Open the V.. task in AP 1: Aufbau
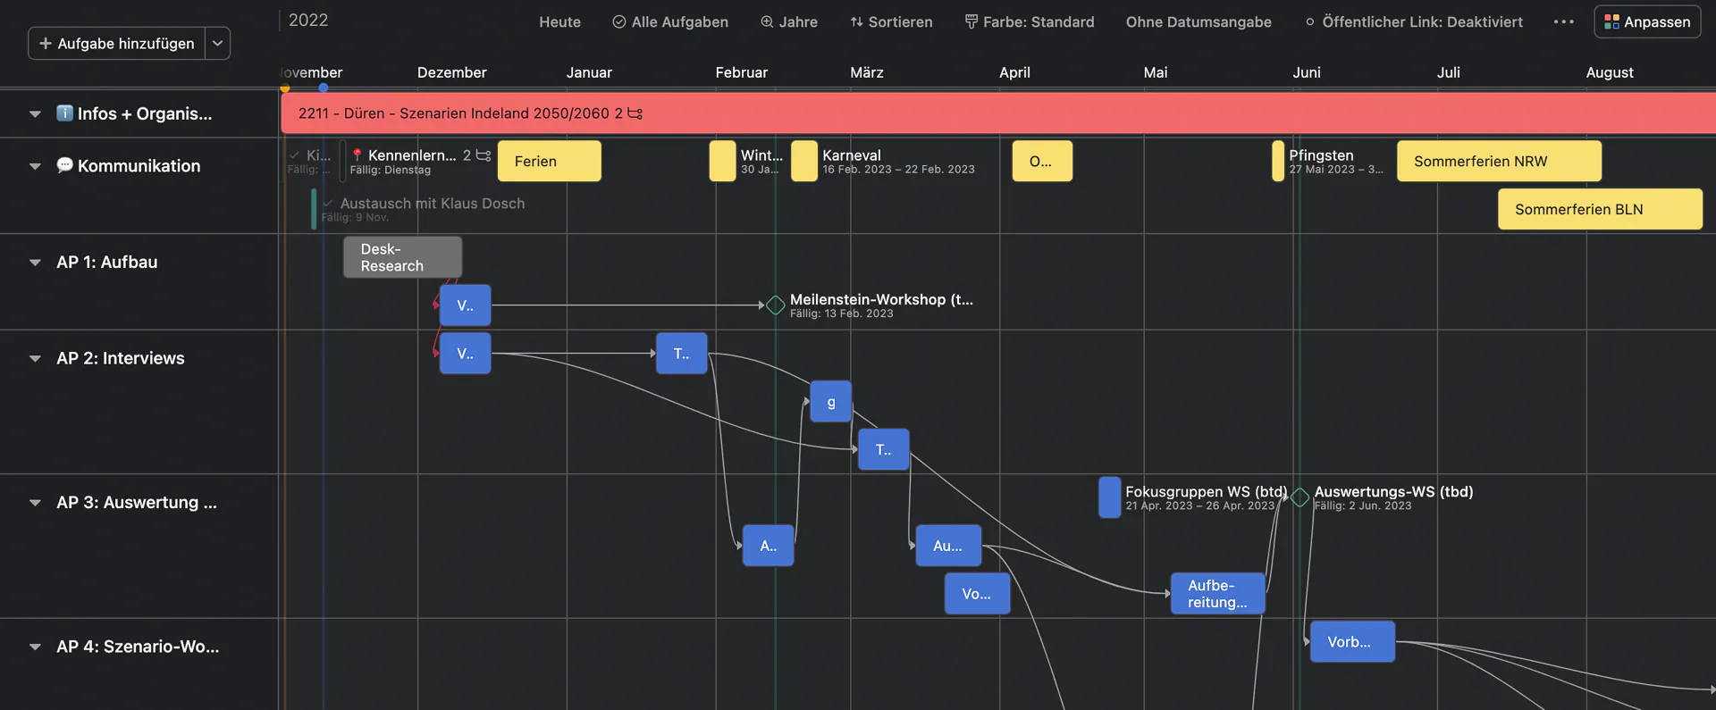The width and height of the screenshot is (1716, 710). pyautogui.click(x=465, y=305)
